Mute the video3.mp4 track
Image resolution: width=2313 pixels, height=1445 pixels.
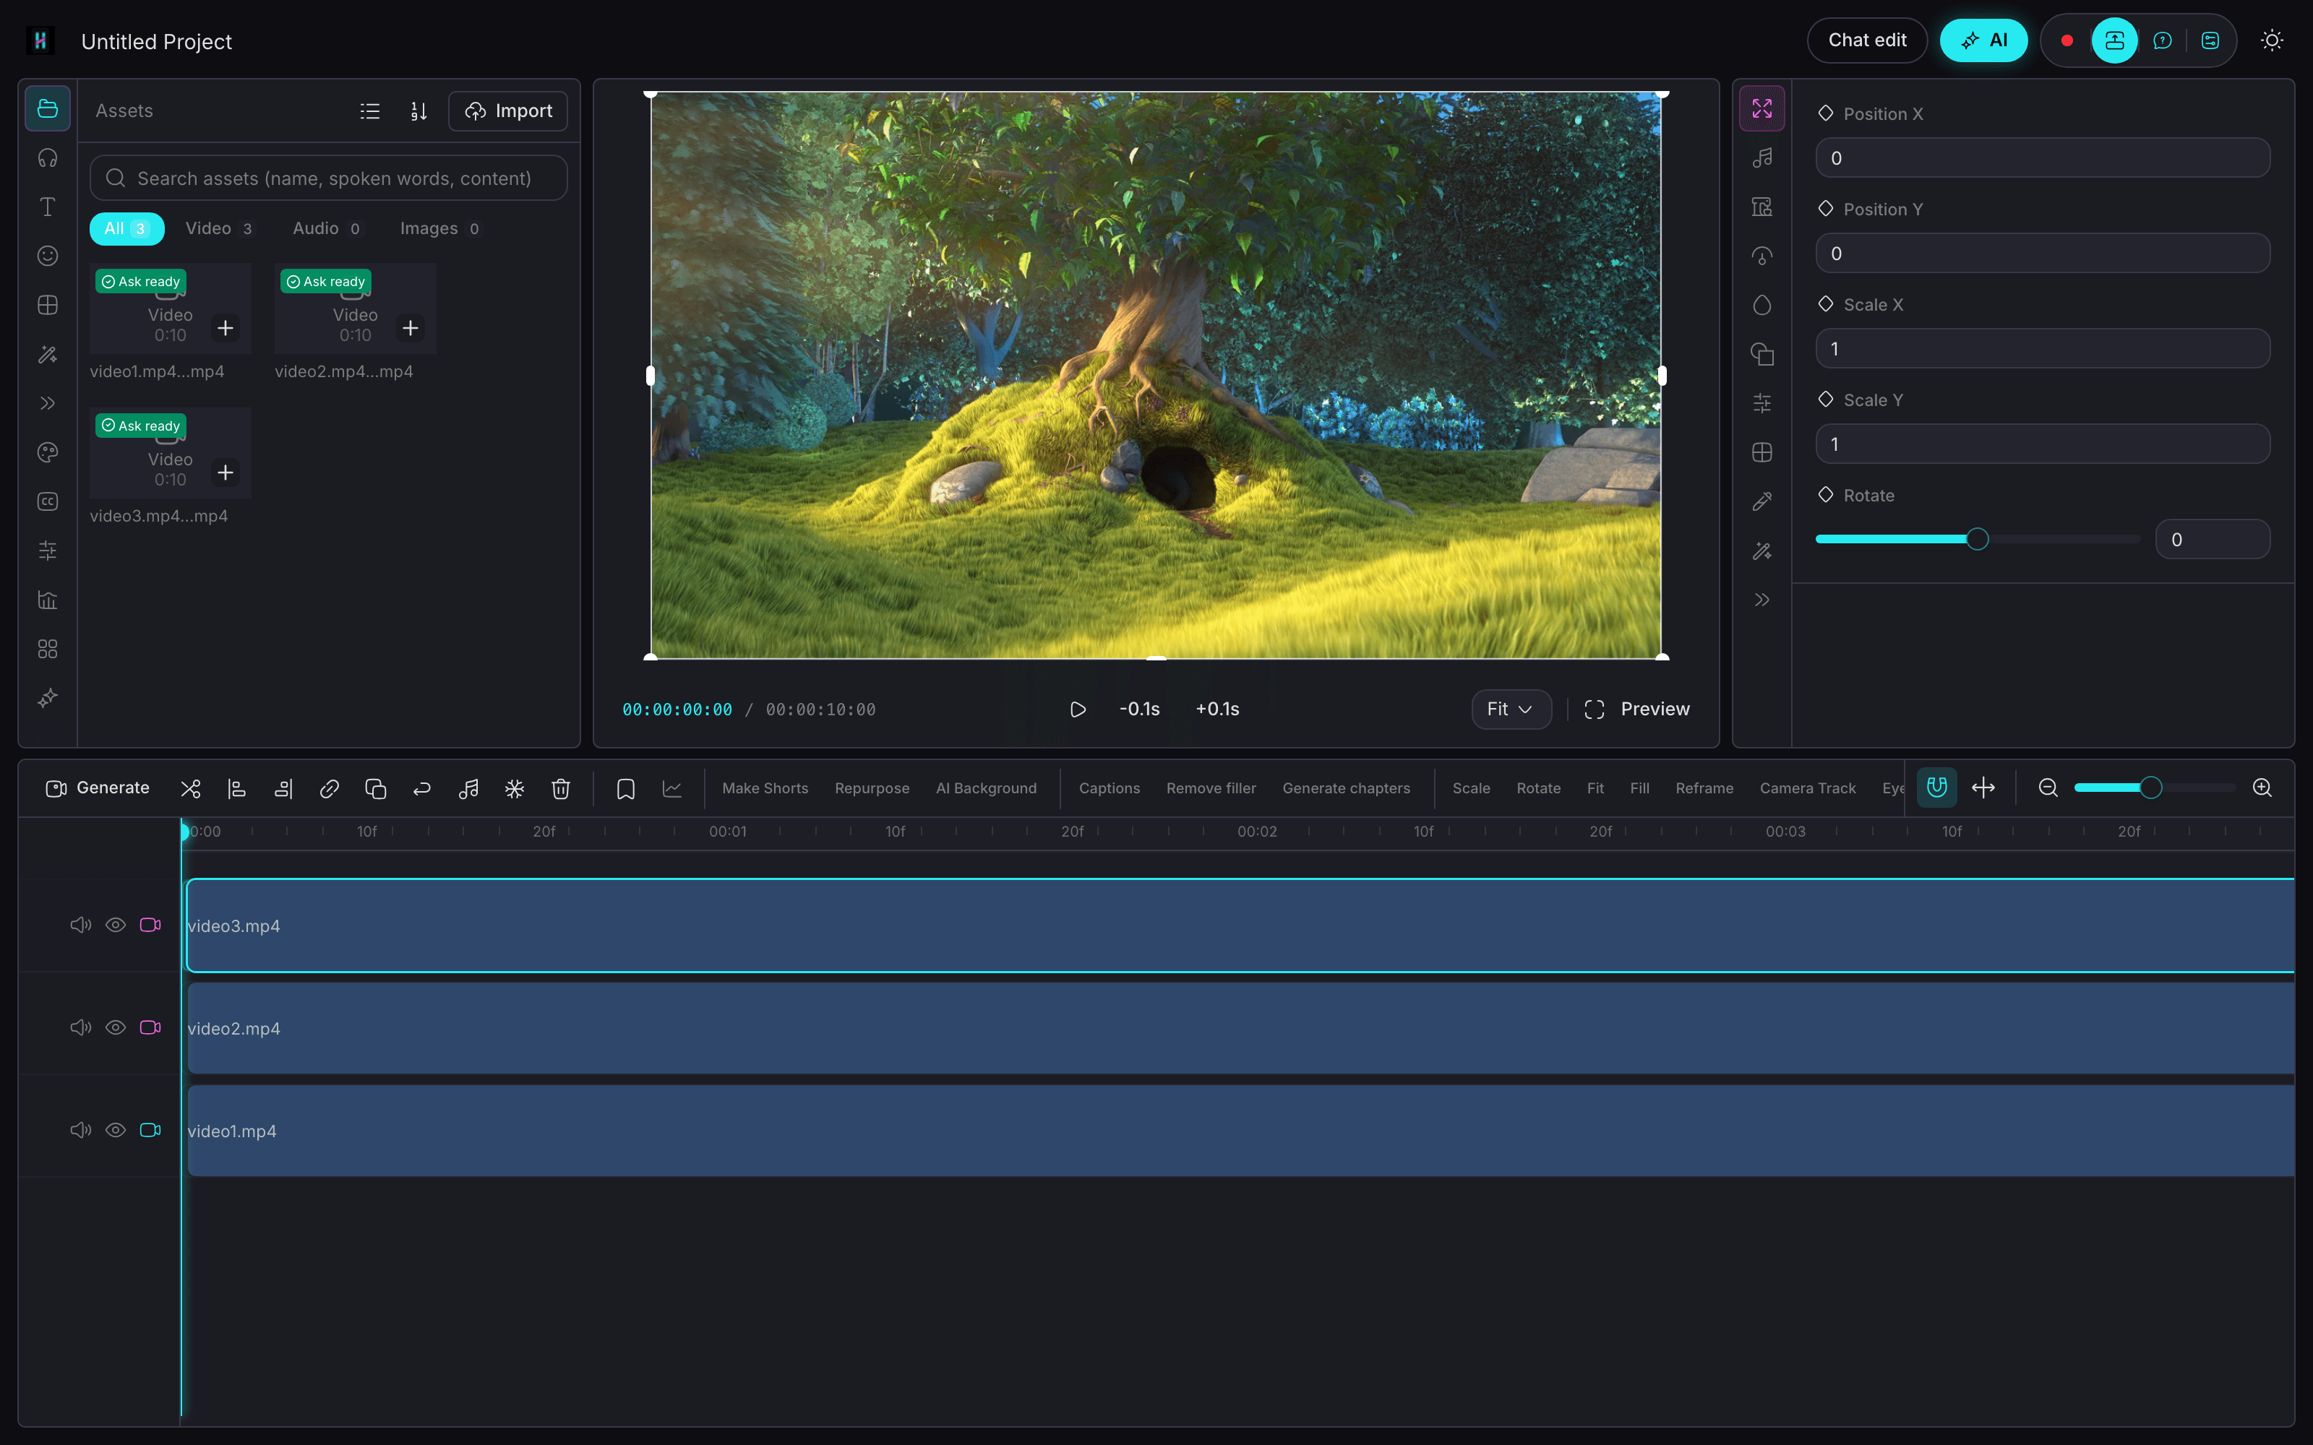point(80,925)
